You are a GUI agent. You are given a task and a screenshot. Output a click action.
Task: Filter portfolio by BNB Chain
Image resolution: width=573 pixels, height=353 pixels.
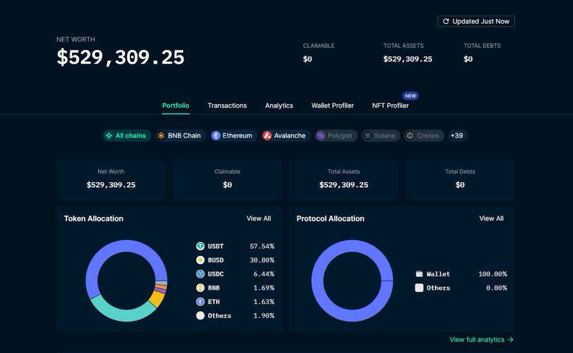coord(180,136)
